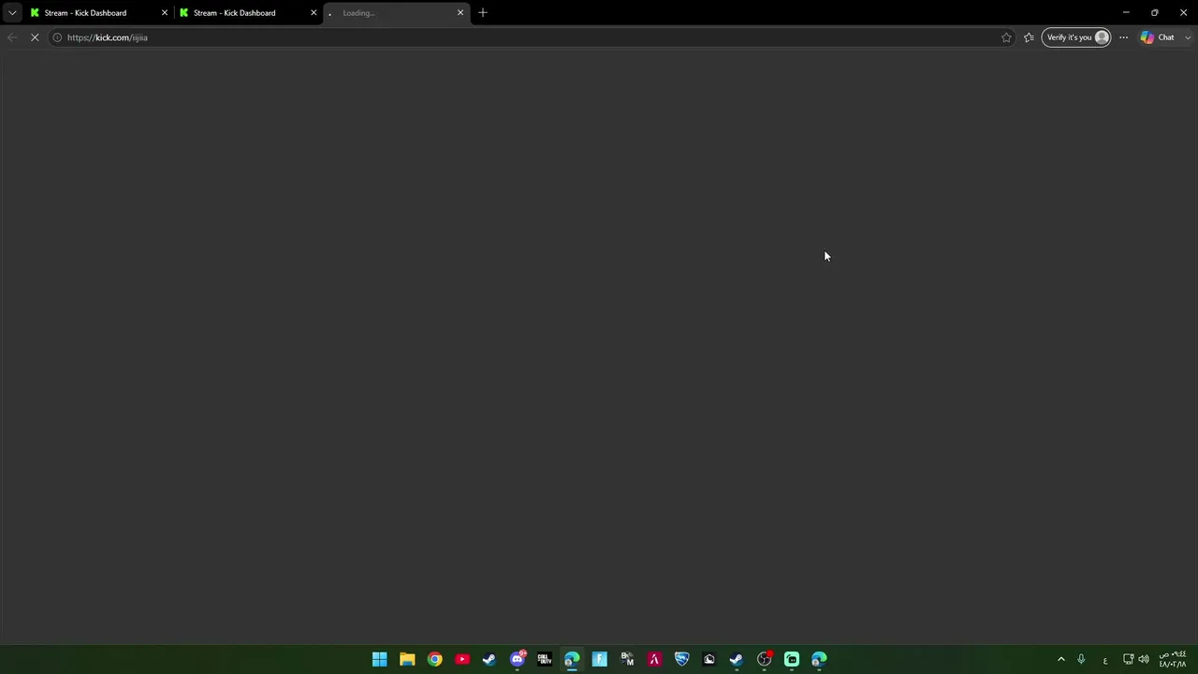This screenshot has width=1198, height=674.
Task: Open volume control from system tray
Action: [x=1144, y=659]
